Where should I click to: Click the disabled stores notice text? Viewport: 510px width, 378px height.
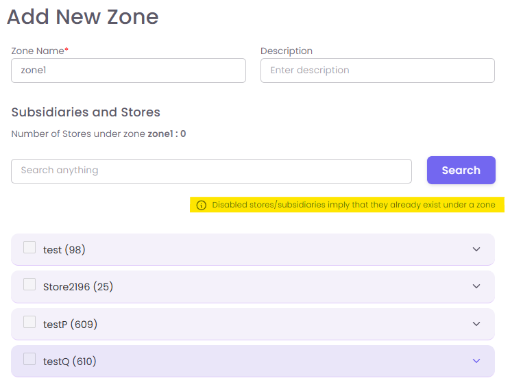point(353,205)
